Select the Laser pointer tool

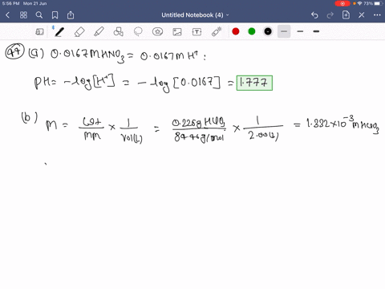pyautogui.click(x=217, y=31)
